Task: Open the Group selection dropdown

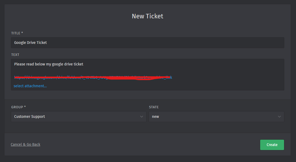Action: [79, 117]
